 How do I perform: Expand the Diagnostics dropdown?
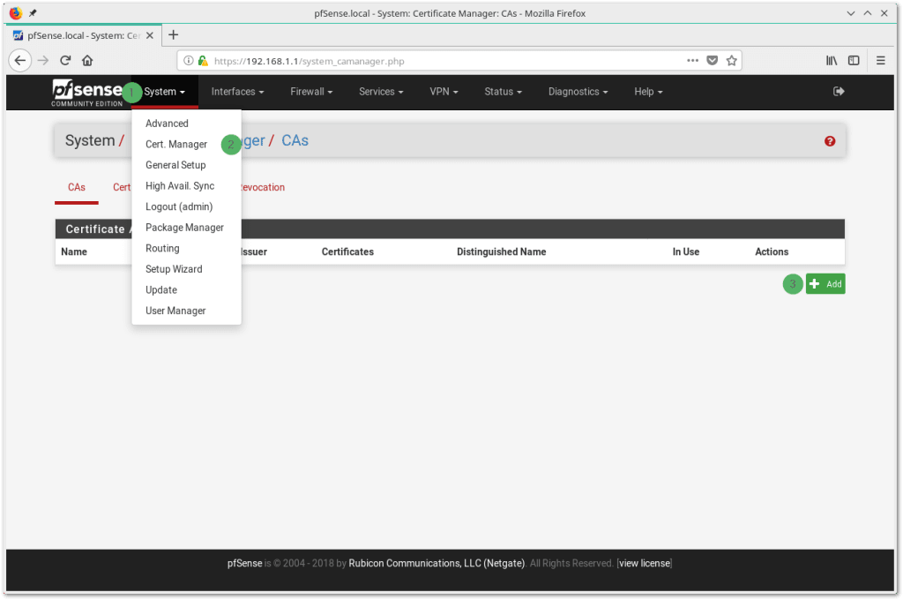(x=578, y=92)
